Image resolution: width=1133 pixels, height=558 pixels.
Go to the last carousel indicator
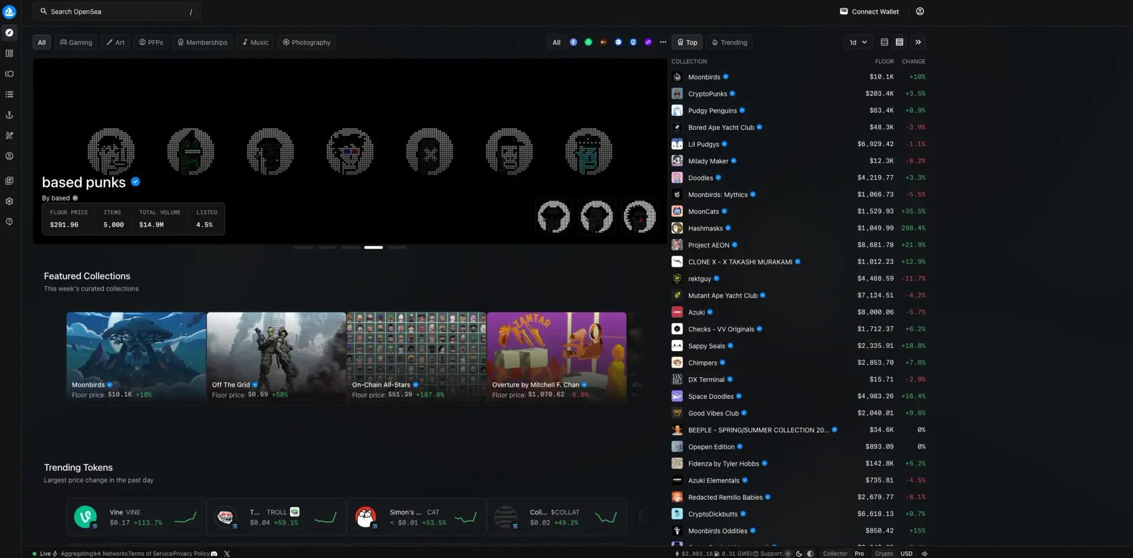point(397,248)
